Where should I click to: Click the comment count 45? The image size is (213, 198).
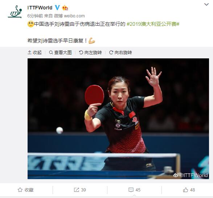(x=138, y=190)
